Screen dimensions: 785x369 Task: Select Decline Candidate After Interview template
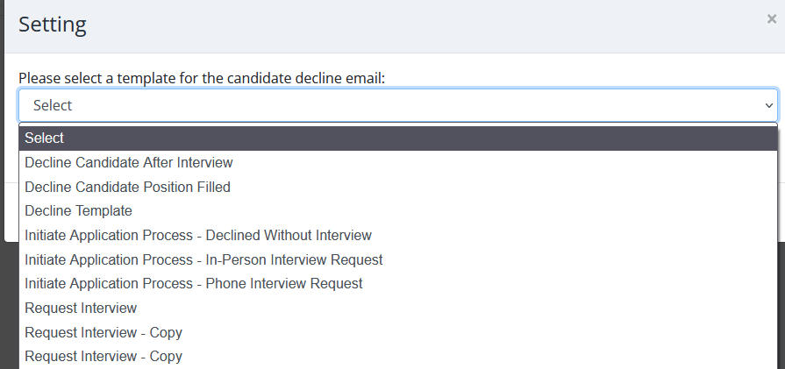click(129, 162)
